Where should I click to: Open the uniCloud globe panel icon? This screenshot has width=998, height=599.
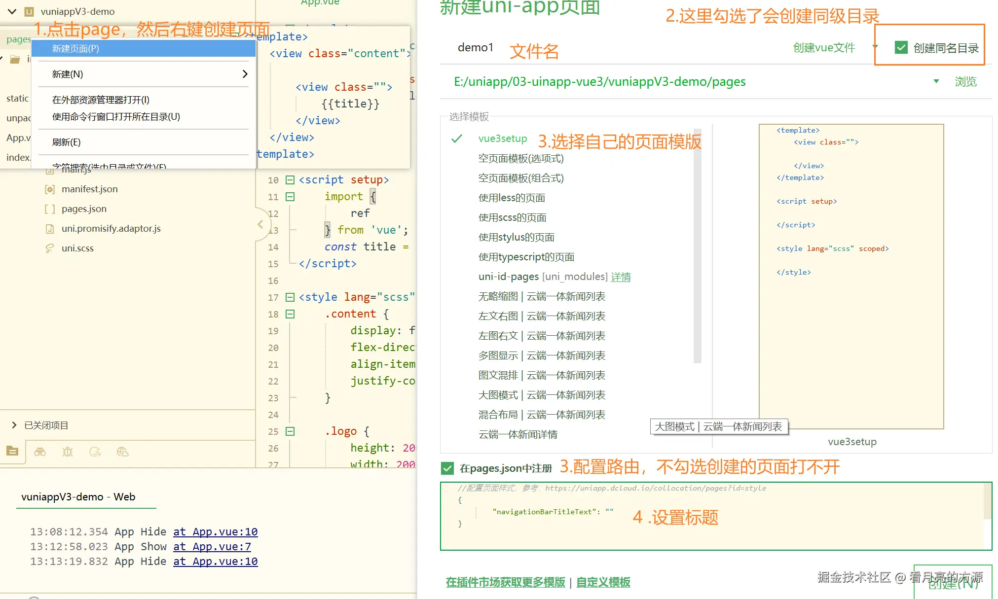coord(122,452)
